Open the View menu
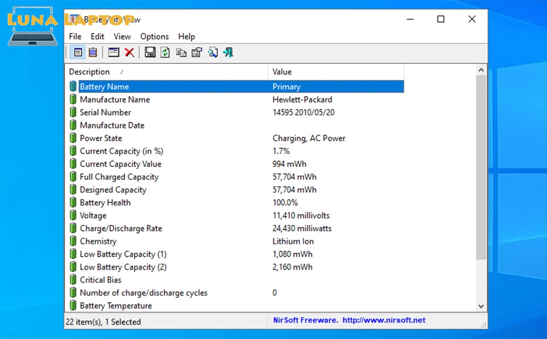This screenshot has width=547, height=339. (x=122, y=37)
